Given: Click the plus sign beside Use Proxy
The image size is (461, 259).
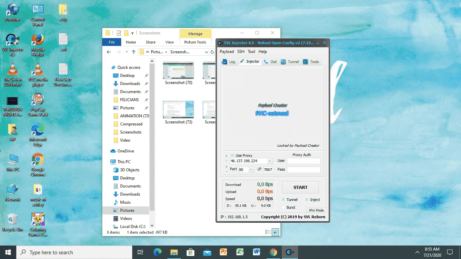Looking at the screenshot, I should [226, 156].
